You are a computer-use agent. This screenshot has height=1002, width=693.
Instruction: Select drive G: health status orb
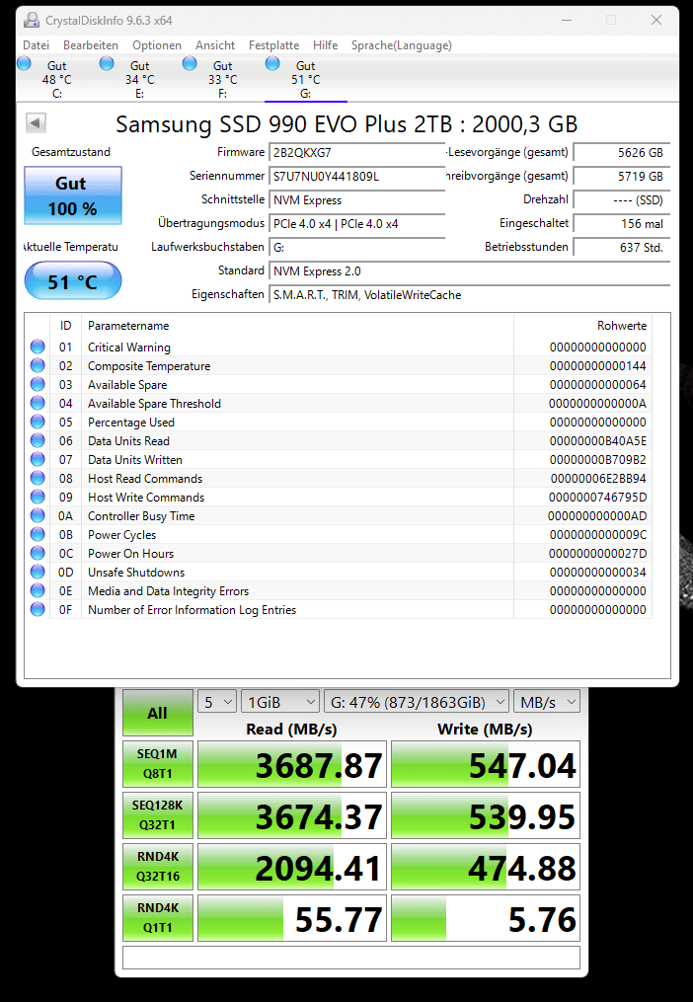[272, 63]
